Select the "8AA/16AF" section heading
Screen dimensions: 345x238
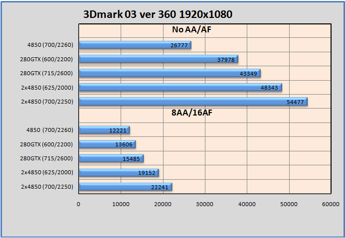point(192,113)
